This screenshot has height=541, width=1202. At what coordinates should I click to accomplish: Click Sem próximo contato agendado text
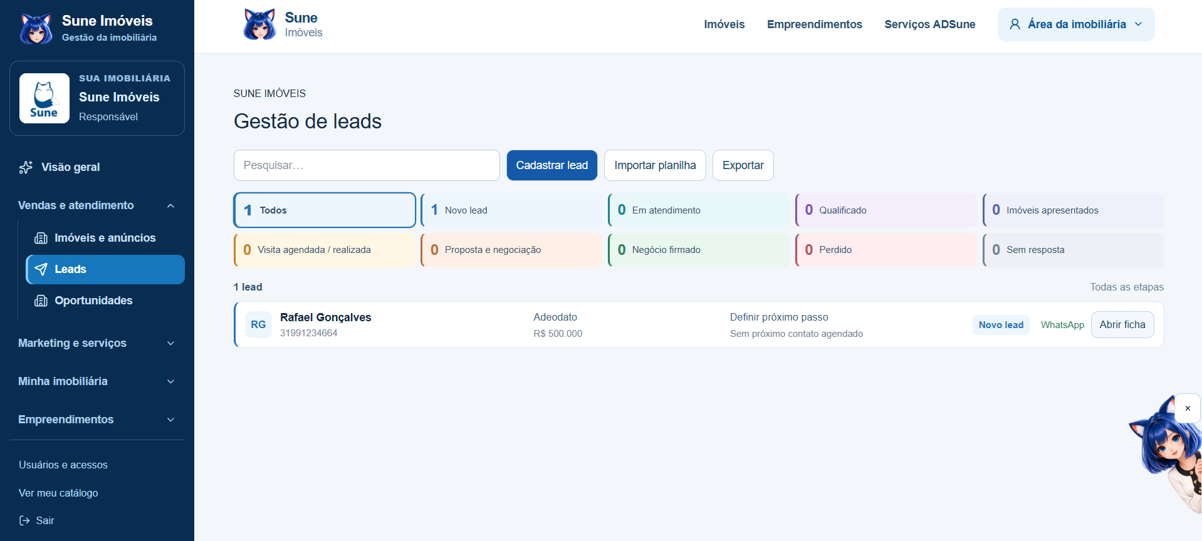pos(797,334)
